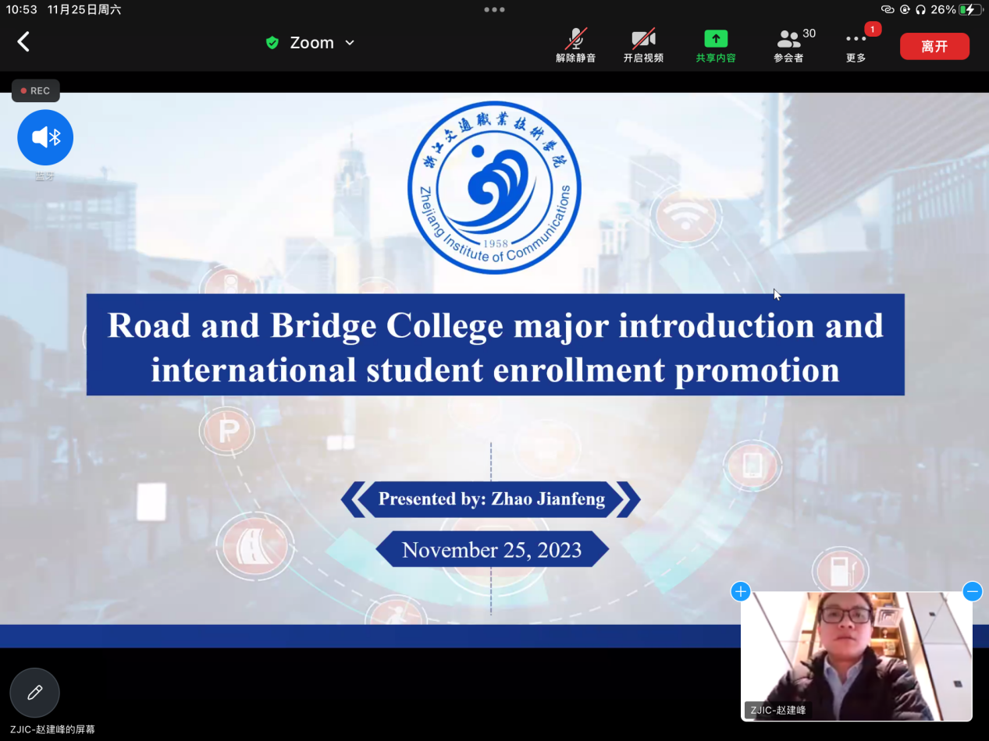This screenshot has height=741, width=989.
Task: Collapse video thumbnail with minus button
Action: click(x=972, y=591)
